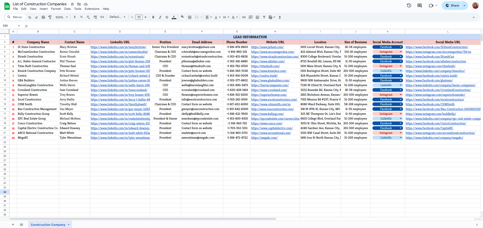Viewport: 483px width, 228px height.
Task: Create a filter icon
Action: coord(264,17)
